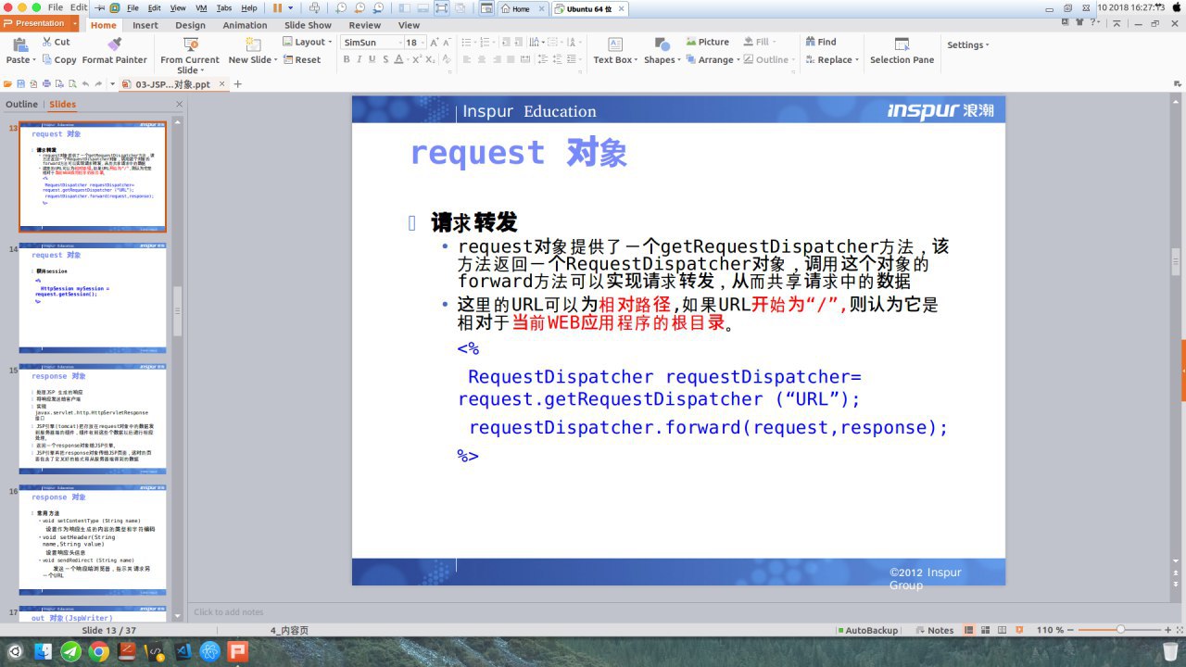Click the Selection Pane icon
Screen dimensions: 1186x667
(902, 44)
